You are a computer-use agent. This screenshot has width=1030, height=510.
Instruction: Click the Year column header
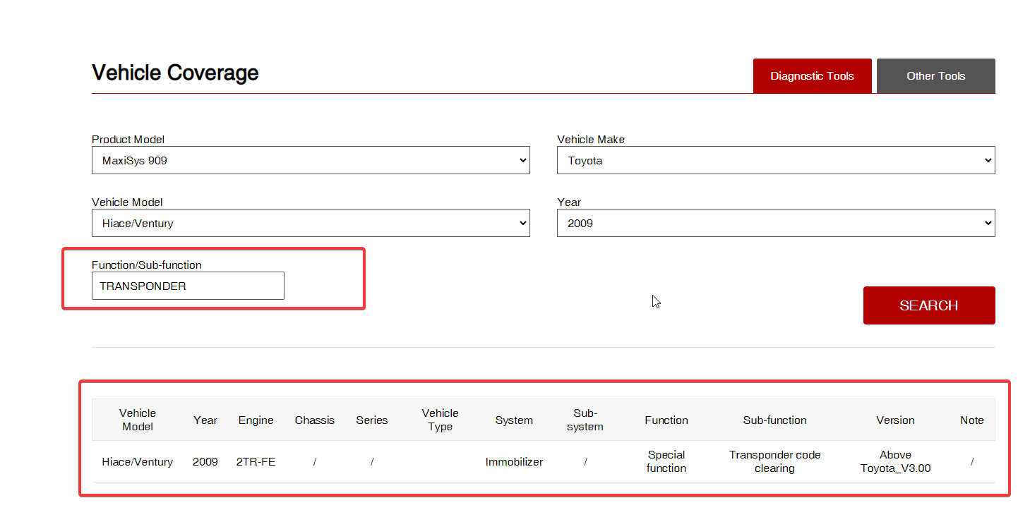[x=205, y=420]
